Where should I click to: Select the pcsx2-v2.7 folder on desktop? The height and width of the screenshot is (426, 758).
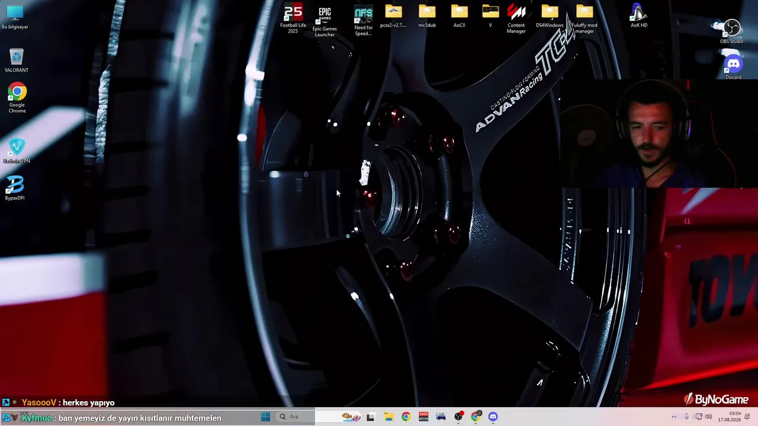393,17
